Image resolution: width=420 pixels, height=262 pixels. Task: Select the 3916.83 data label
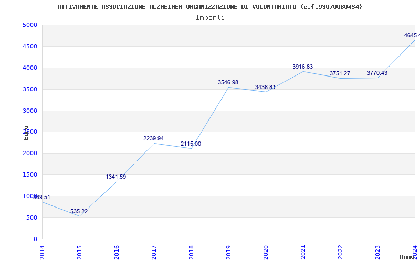303,67
